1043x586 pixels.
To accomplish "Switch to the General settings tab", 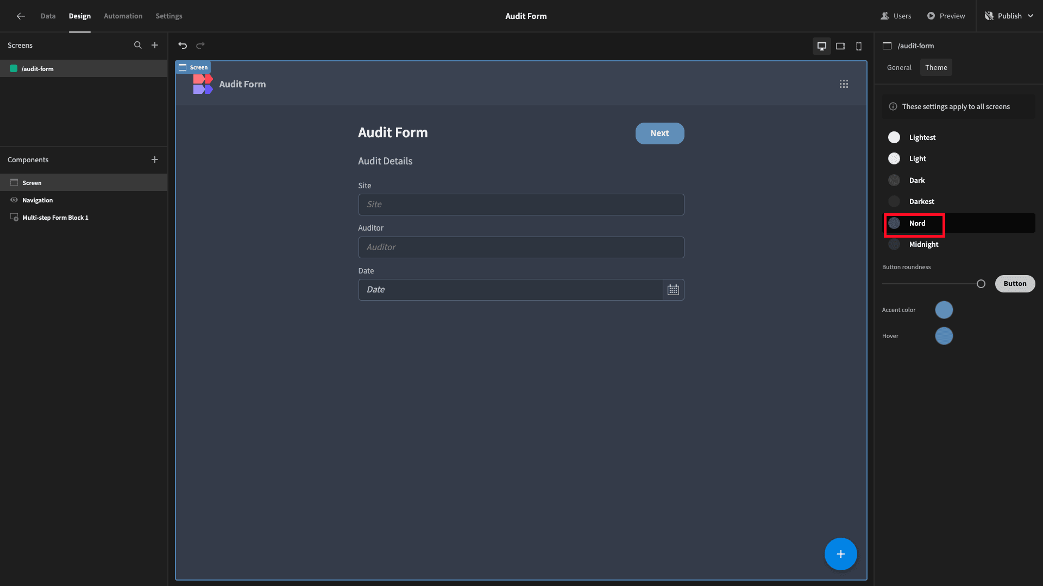I will pyautogui.click(x=899, y=68).
